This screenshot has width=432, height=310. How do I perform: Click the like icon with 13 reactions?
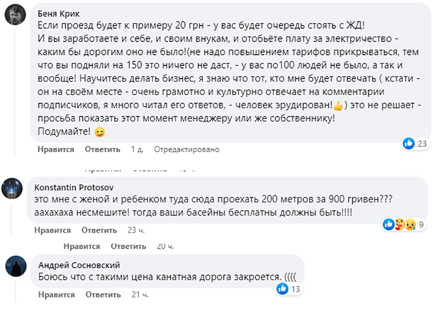pos(282,289)
